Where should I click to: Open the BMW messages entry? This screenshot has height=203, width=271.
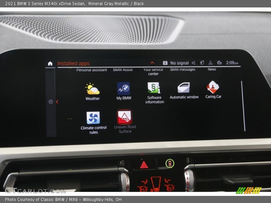tap(183, 69)
